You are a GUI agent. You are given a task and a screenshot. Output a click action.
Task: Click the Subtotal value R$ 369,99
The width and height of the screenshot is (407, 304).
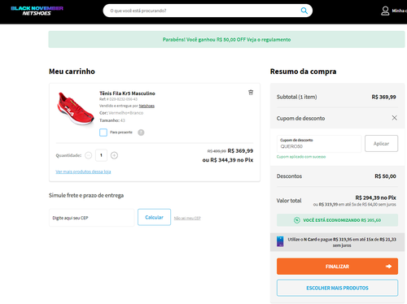[383, 97]
